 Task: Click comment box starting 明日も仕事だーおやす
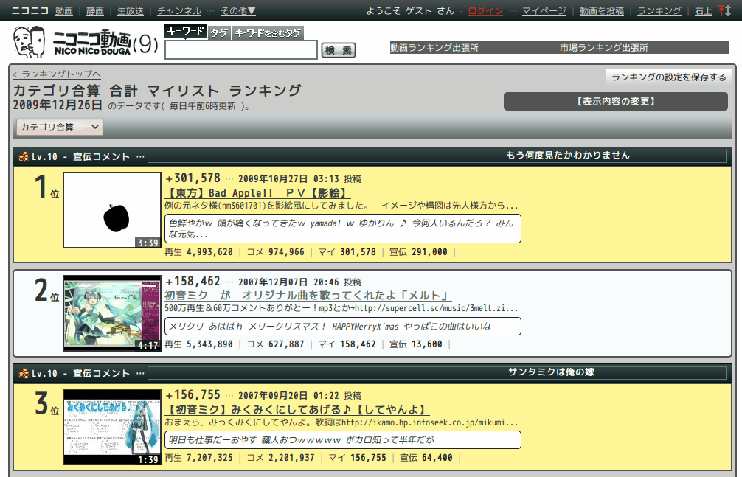coord(343,439)
